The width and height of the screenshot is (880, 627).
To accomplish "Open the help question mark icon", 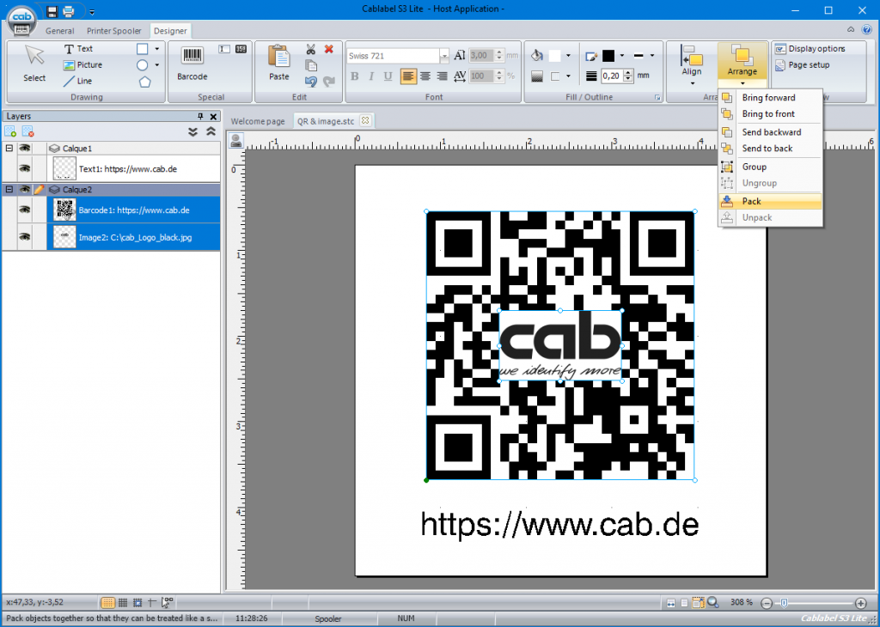I will coord(866,29).
